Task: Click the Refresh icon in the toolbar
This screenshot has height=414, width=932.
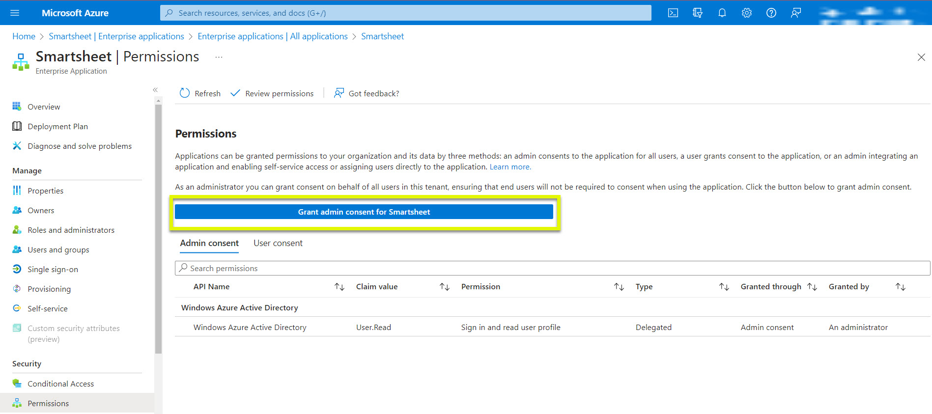Action: click(185, 93)
